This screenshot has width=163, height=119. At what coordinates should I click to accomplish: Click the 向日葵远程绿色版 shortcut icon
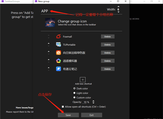point(58,53)
